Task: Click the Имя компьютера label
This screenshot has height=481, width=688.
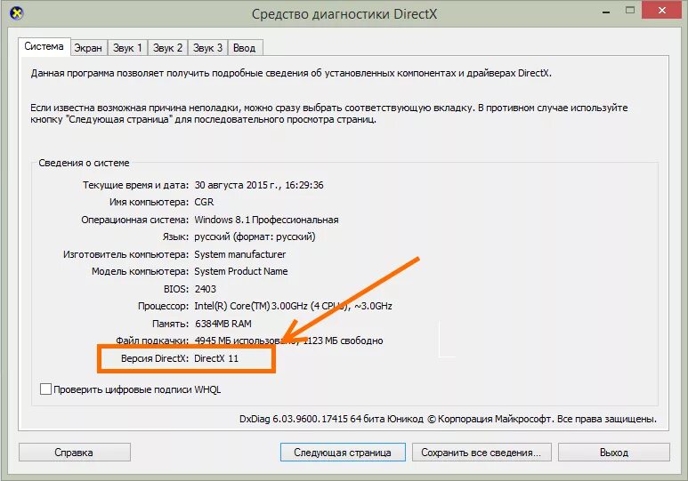Action: pyautogui.click(x=149, y=202)
